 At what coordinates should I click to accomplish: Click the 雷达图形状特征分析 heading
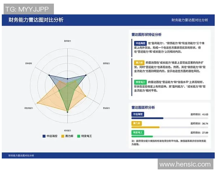coord(146,35)
